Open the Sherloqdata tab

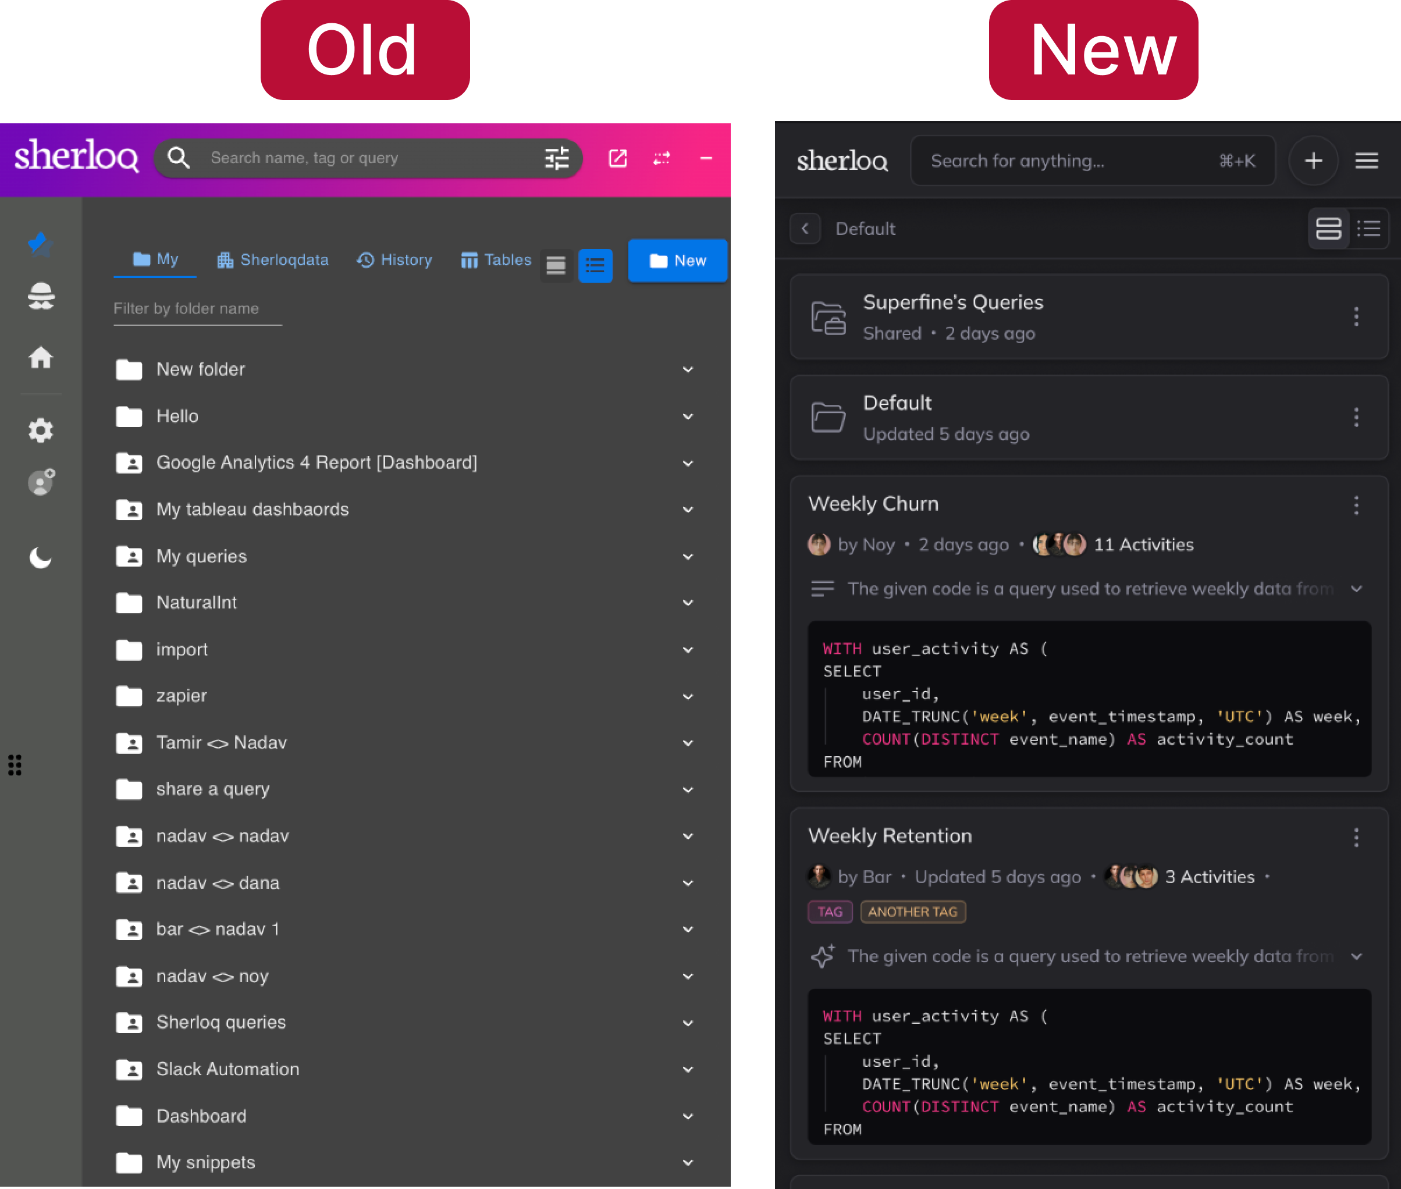coord(273,260)
